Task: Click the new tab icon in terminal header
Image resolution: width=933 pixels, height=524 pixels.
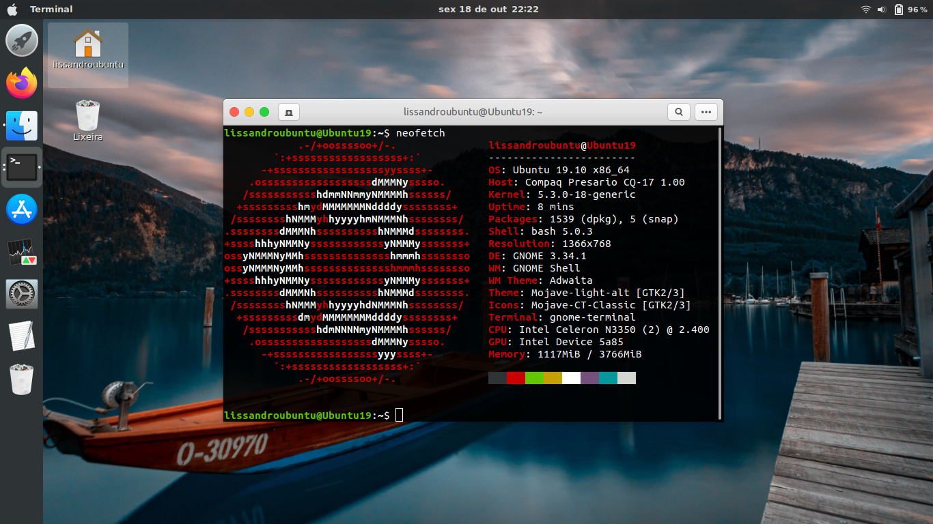Action: coord(288,112)
